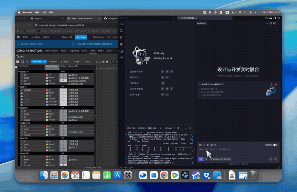Open the Explorer folder icon in CodeBuddy sidebar
Screen dimensions: 297x192
pos(121,24)
